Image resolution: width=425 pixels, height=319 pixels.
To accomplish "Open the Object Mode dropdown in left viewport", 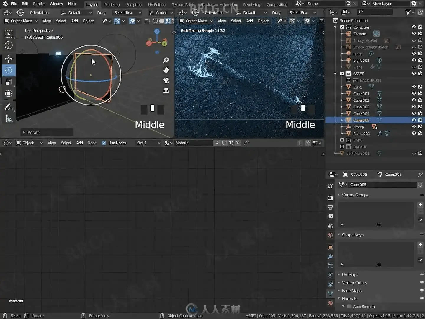I will coord(21,21).
